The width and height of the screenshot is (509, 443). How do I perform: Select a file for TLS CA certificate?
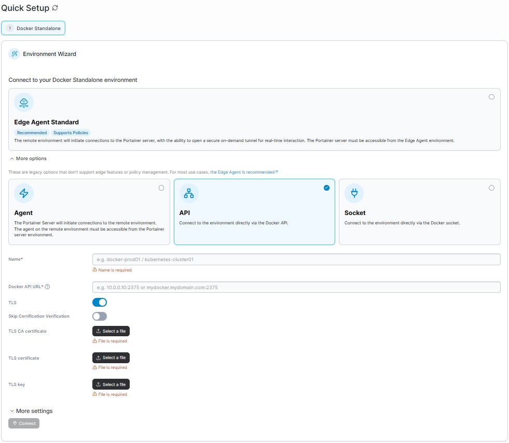click(111, 331)
